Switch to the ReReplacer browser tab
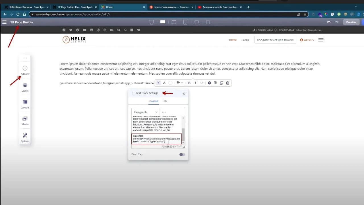This screenshot has height=205, width=364. 26,7
